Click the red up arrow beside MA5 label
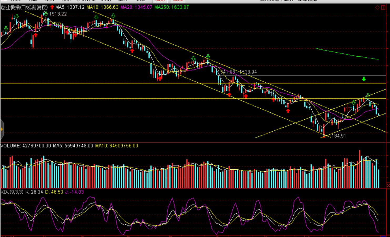The image size is (390, 237). click(52, 7)
